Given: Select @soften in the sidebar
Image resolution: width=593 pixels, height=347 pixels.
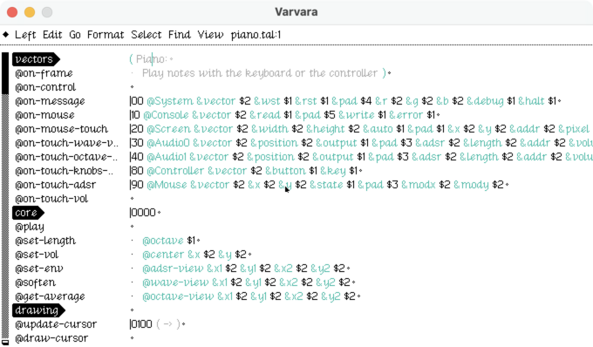Looking at the screenshot, I should point(35,283).
